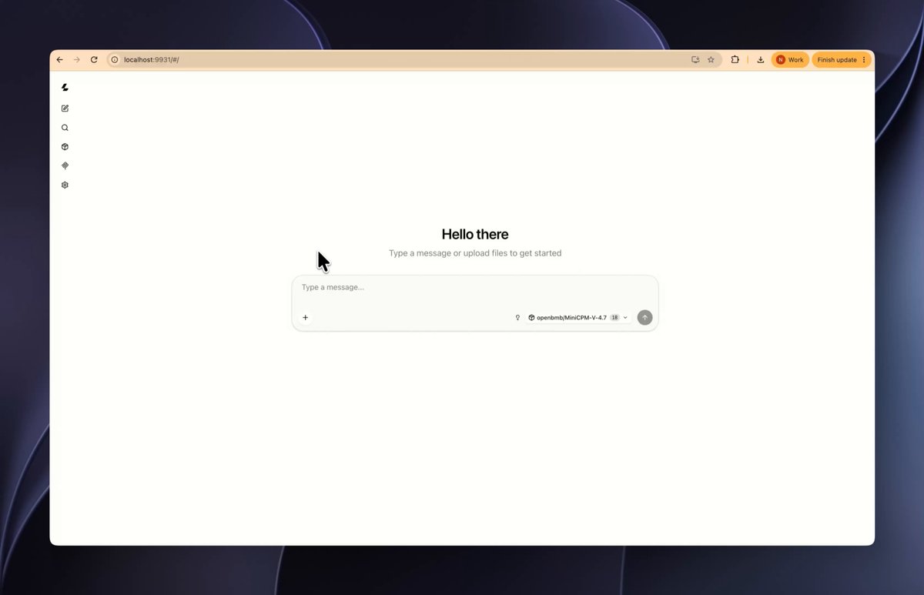Open settings via the sidebar gear icon

pos(65,185)
